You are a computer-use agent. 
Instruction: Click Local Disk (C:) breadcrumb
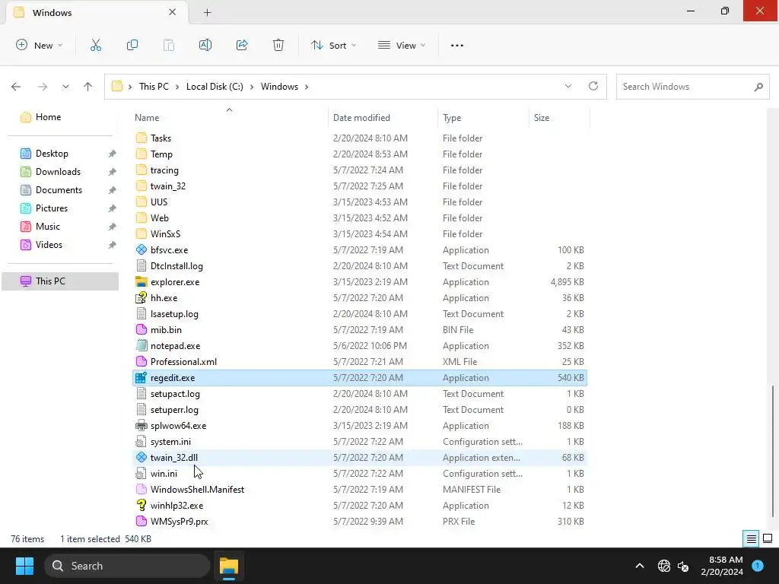coord(215,87)
